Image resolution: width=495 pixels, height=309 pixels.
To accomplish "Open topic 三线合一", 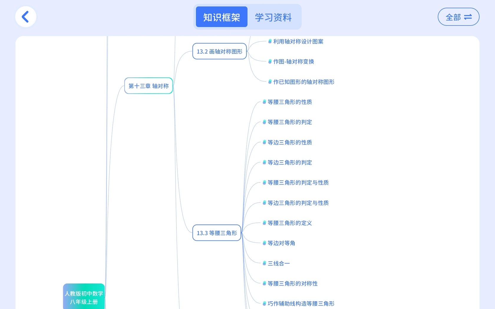I will coord(278,263).
